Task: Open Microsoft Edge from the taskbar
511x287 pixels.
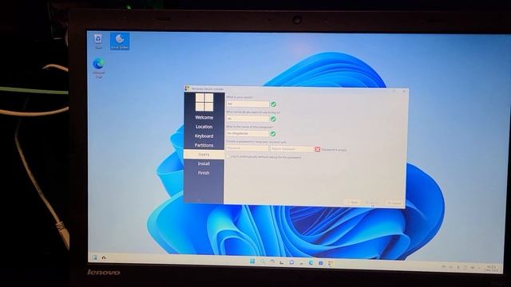Action: [311, 262]
